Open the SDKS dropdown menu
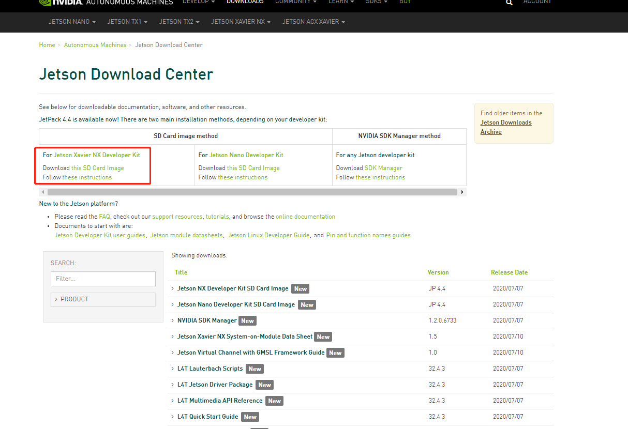Viewport: 628px width, 429px height. tap(377, 2)
